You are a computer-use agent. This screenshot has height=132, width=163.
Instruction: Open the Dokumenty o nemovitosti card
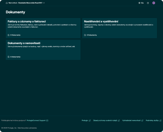point(43,50)
